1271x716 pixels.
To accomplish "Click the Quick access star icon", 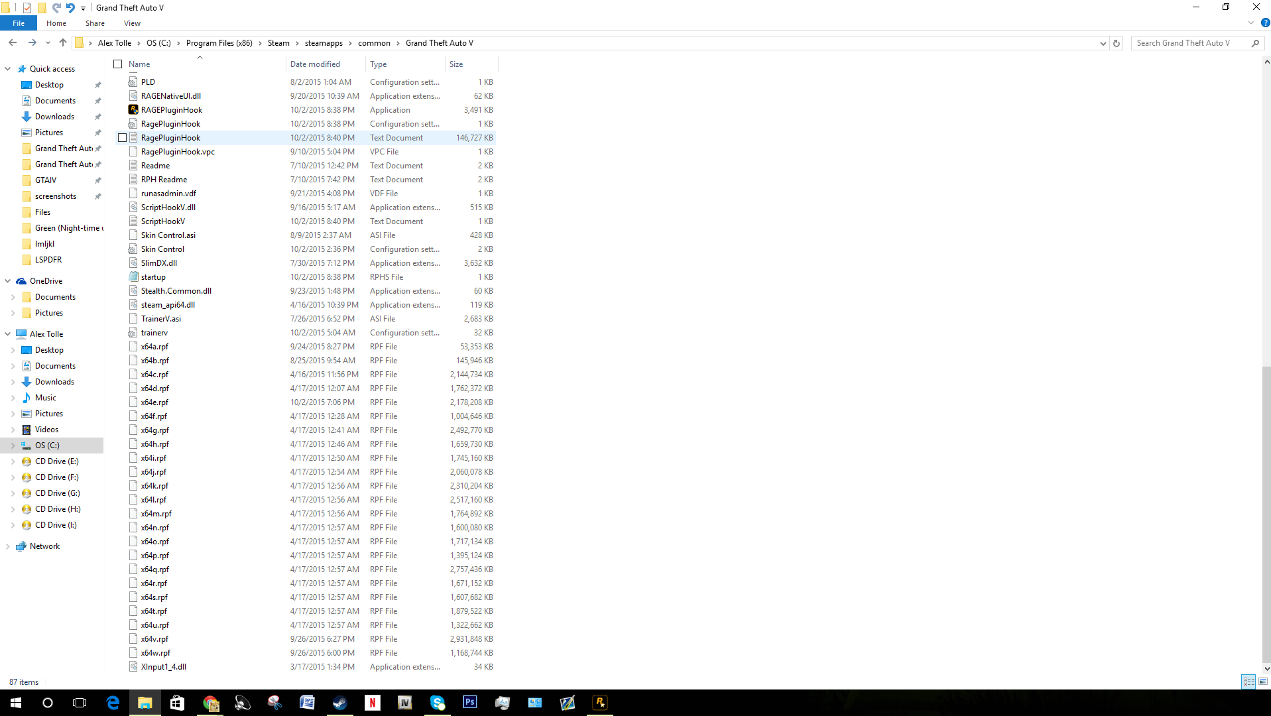I will tap(22, 69).
